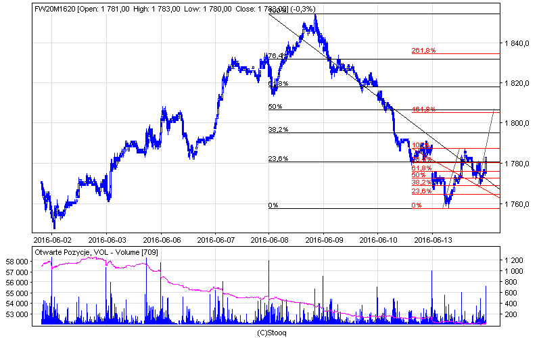541x338 pixels.
Task: Click the red 0% retracement label
Action: pyautogui.click(x=417, y=206)
